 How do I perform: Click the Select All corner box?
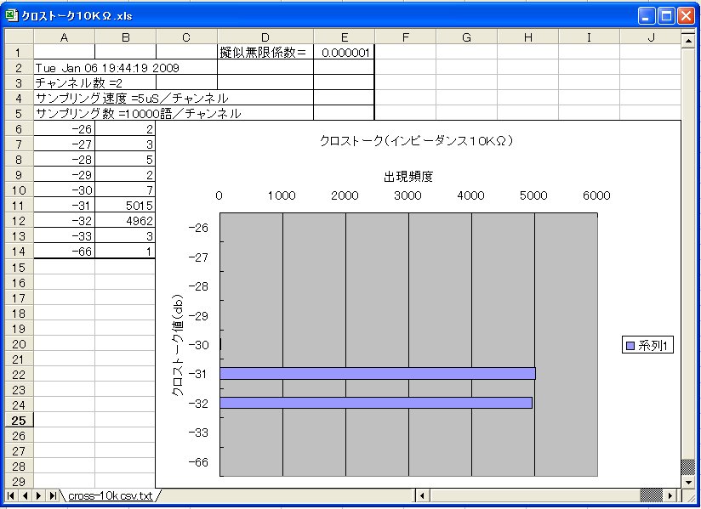point(19,37)
